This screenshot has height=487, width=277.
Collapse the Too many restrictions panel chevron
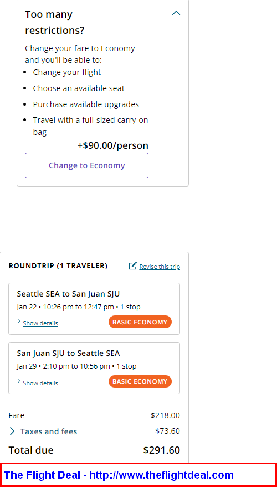(176, 13)
